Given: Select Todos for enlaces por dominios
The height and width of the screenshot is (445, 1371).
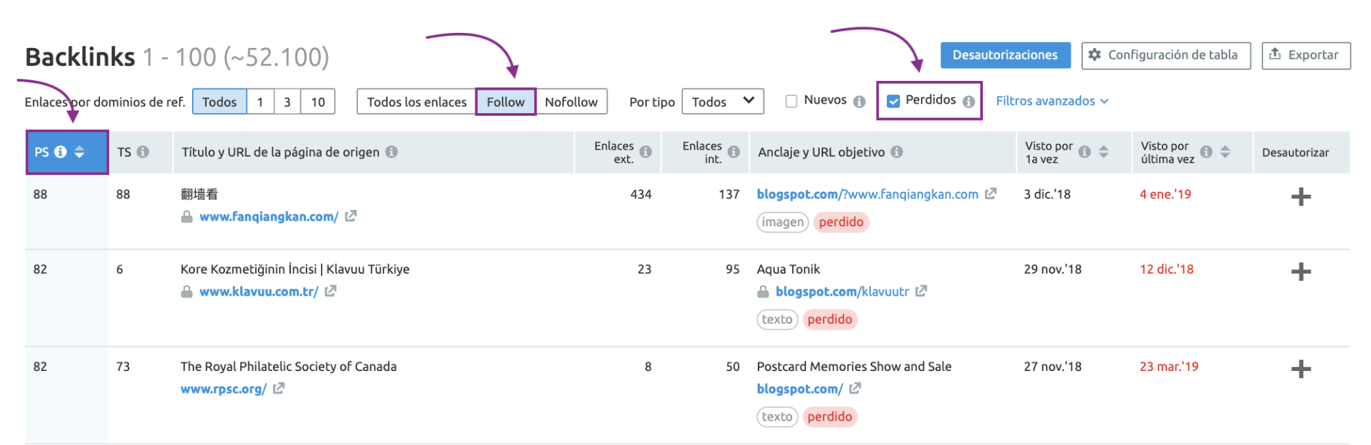Looking at the screenshot, I should point(219,101).
